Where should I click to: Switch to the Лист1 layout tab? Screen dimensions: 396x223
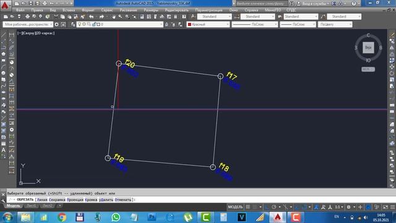(x=32, y=206)
